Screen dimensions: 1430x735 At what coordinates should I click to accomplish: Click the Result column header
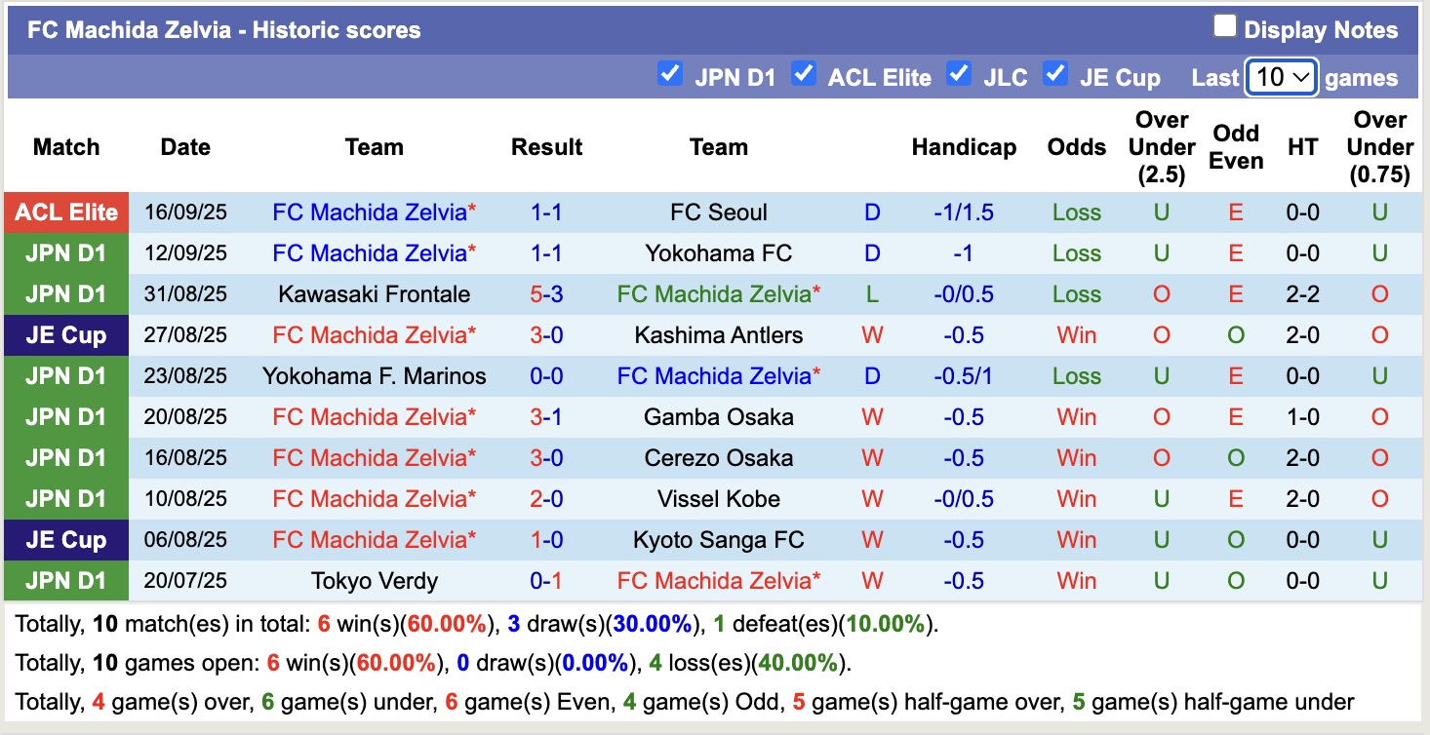tap(546, 147)
